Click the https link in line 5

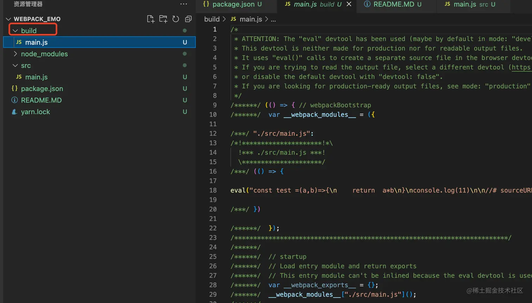coord(521,67)
